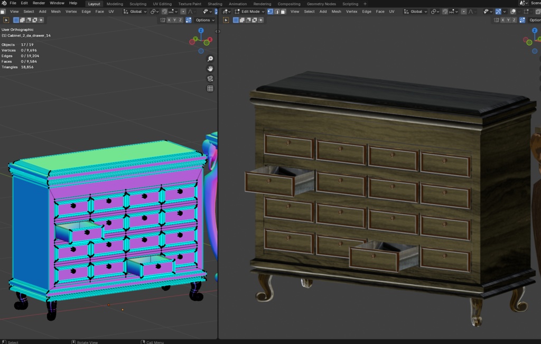Toggle camera view in left viewport

pos(210,79)
